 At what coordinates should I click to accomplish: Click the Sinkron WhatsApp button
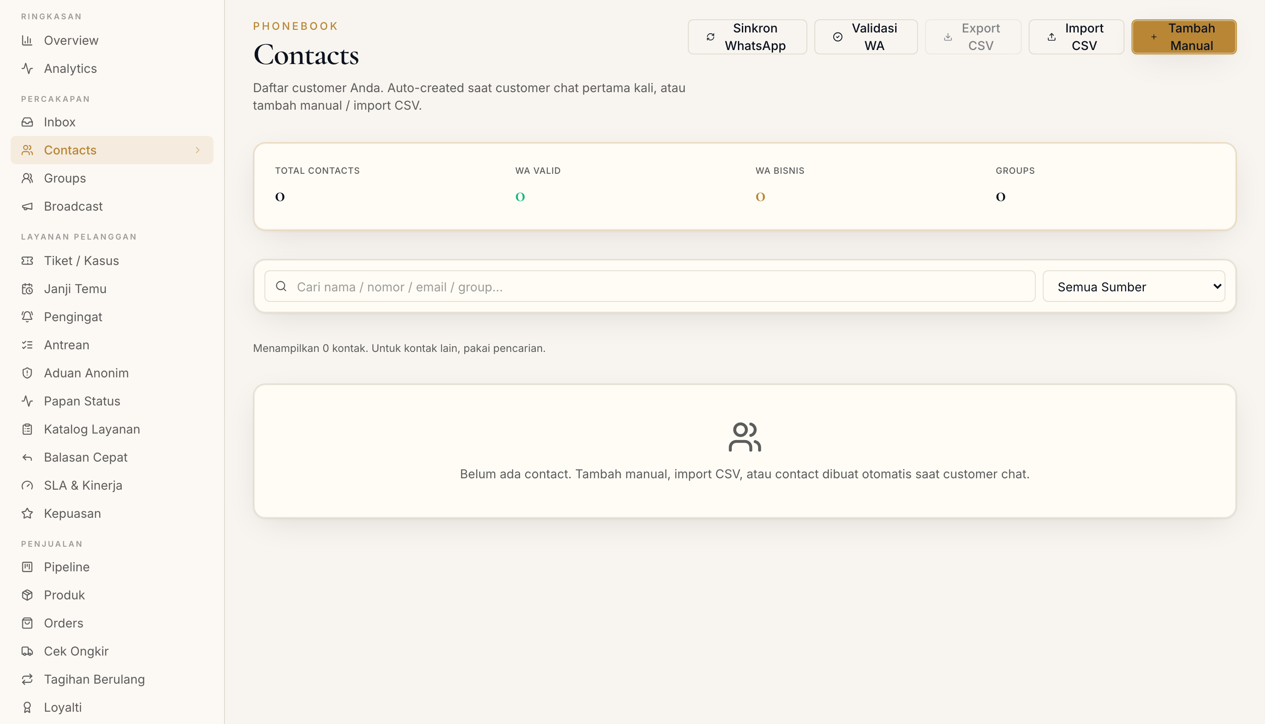click(x=748, y=37)
